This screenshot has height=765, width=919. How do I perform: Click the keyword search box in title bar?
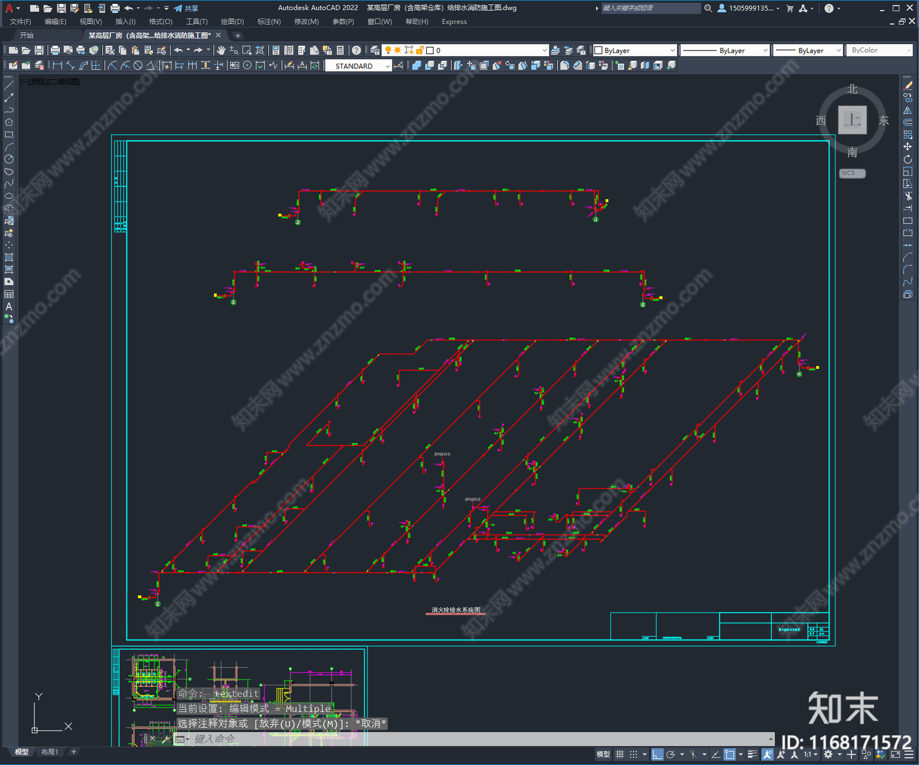[x=651, y=8]
